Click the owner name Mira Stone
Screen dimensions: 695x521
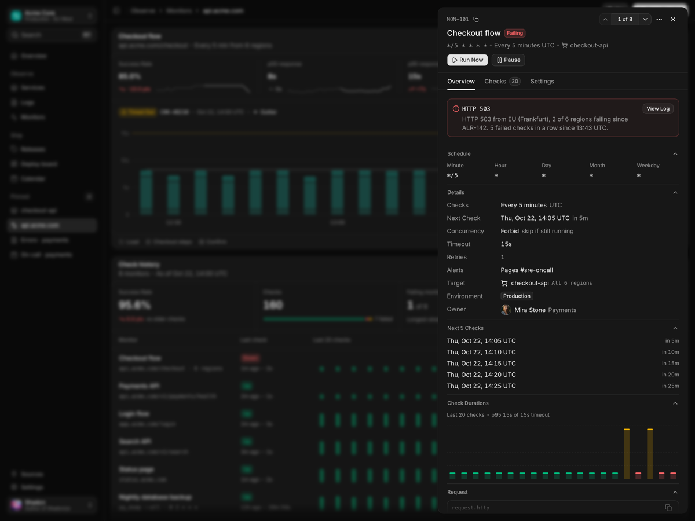(530, 310)
